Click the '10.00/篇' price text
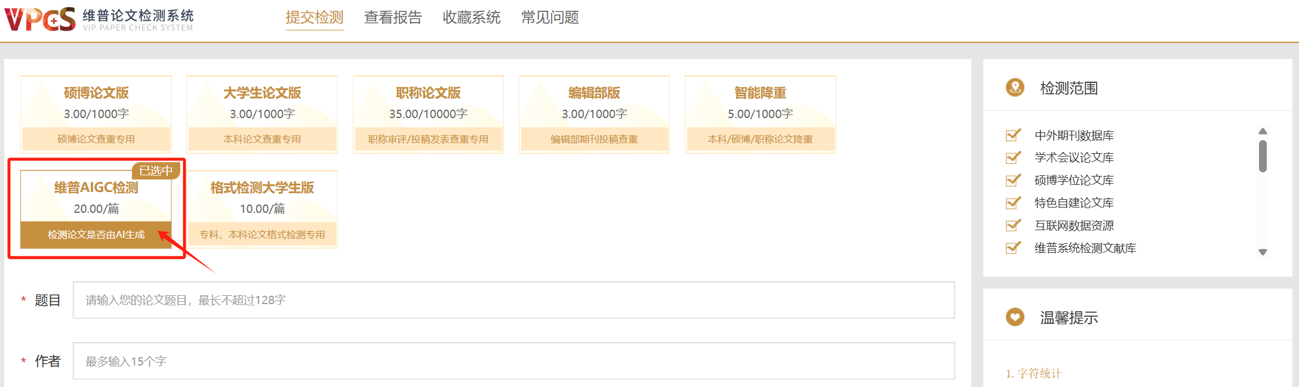Screen dimensions: 1299x387 (262, 209)
